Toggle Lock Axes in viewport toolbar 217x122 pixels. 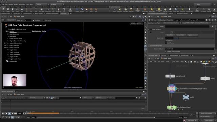click(x=34, y=20)
